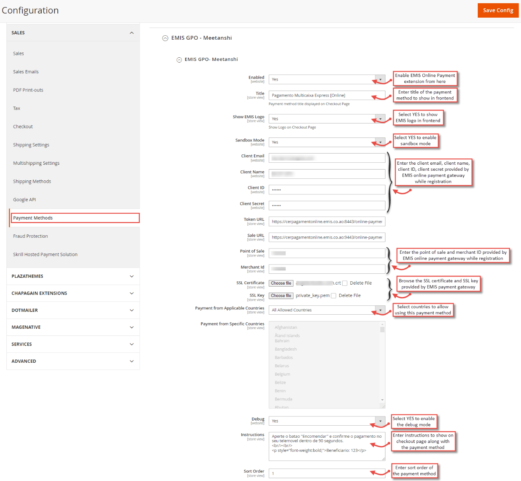Select Belgium in the specific countries list
This screenshot has height=481, width=521.
point(282,374)
